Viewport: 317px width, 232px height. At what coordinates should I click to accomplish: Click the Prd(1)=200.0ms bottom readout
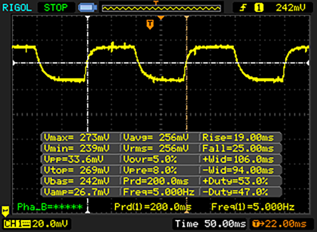(x=153, y=207)
